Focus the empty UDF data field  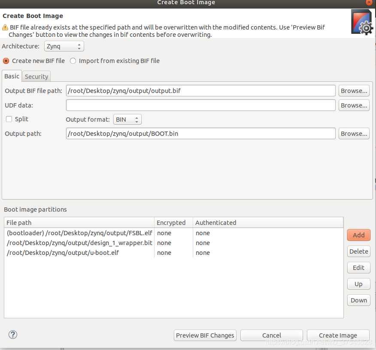tap(201, 105)
